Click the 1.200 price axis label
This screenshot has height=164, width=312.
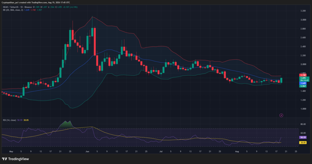(x=303, y=100)
